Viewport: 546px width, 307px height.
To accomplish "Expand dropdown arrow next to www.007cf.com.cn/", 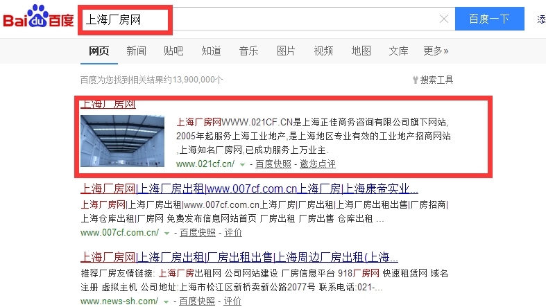I will [x=167, y=234].
